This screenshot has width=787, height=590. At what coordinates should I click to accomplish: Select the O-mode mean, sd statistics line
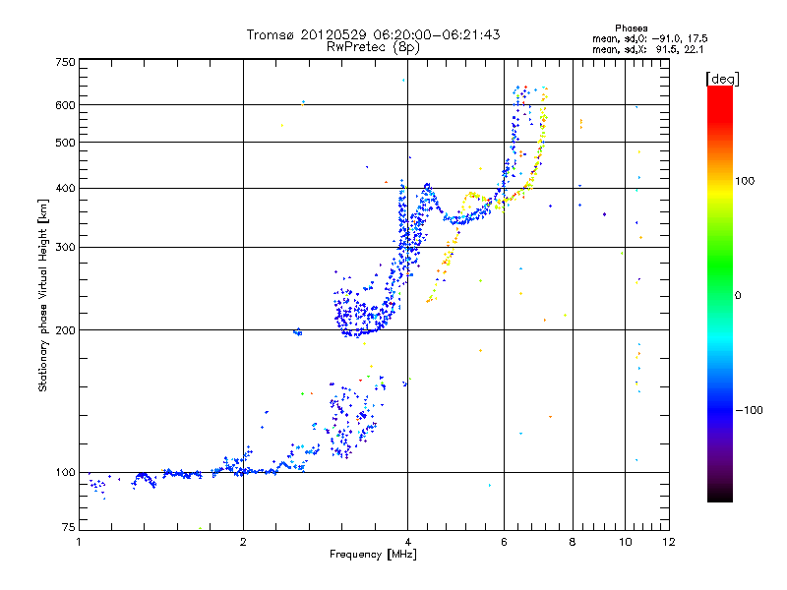click(x=649, y=38)
